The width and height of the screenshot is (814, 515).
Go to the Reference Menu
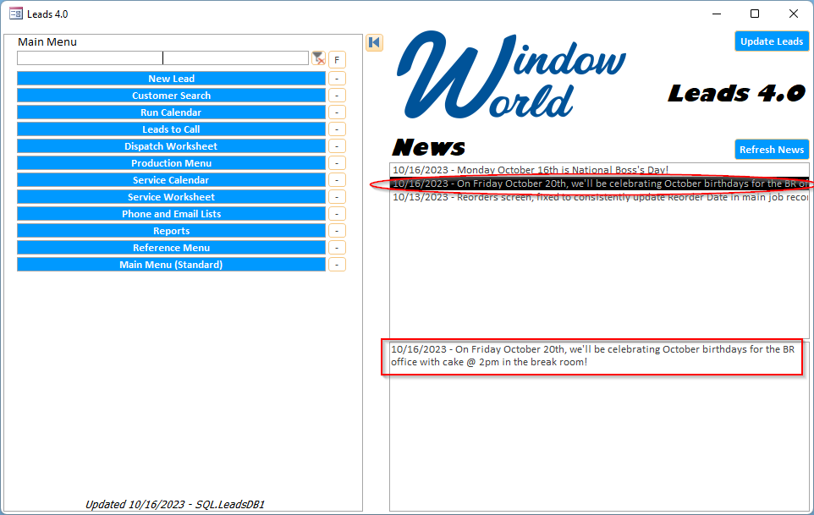point(171,248)
